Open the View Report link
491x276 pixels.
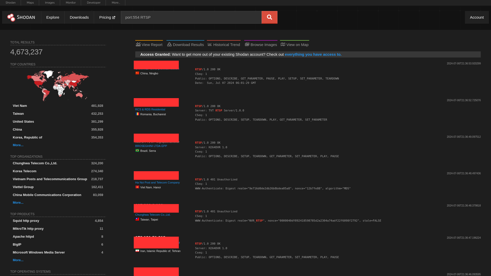[x=149, y=44]
